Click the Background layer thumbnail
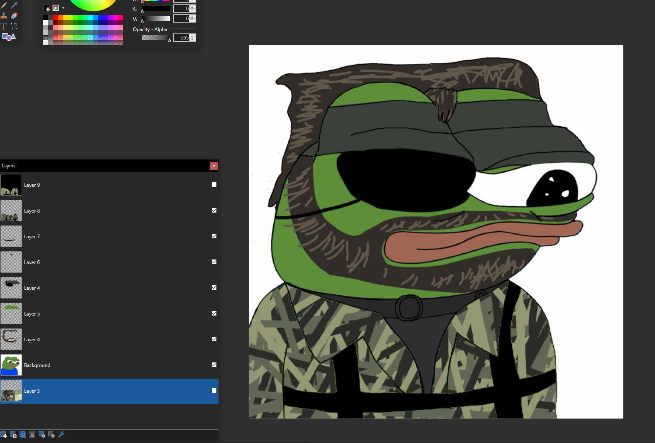Screen dimensions: 655x443 pyautogui.click(x=11, y=365)
